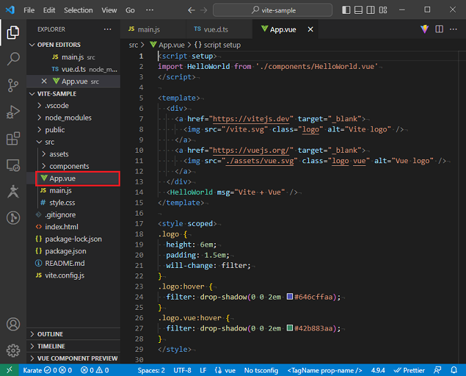This screenshot has width=466, height=376.
Task: Open Explorer Views and More Actions ellipsis
Action: pos(108,29)
